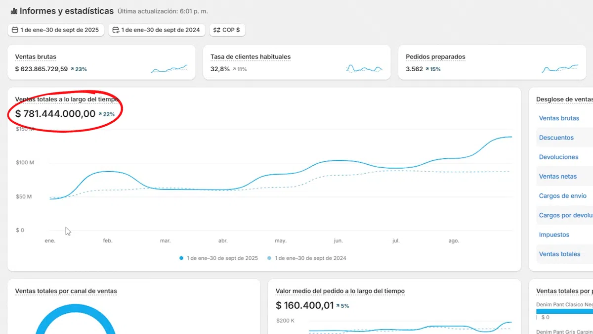Click the comparison calendar icon for 2024
This screenshot has width=593, height=334.
[x=116, y=30]
